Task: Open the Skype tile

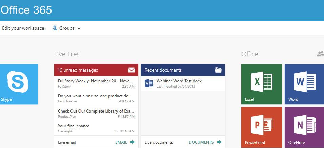Action: pos(19,84)
